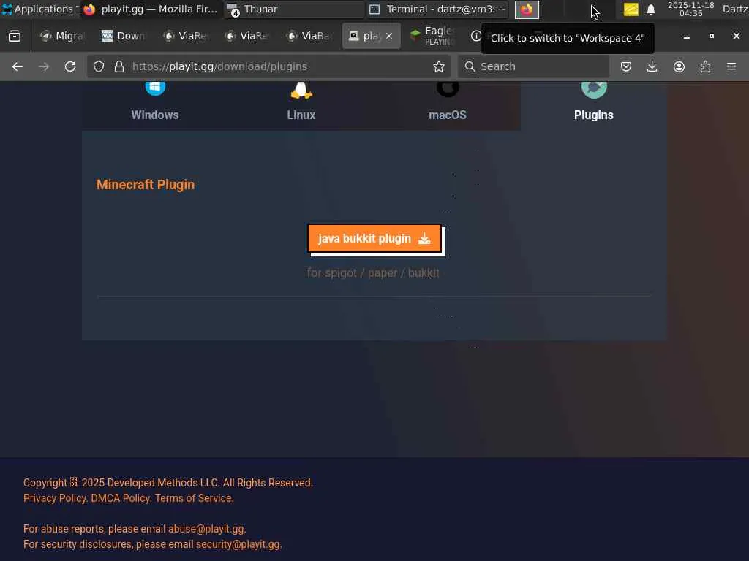Select the Linux download tab

coord(301,105)
